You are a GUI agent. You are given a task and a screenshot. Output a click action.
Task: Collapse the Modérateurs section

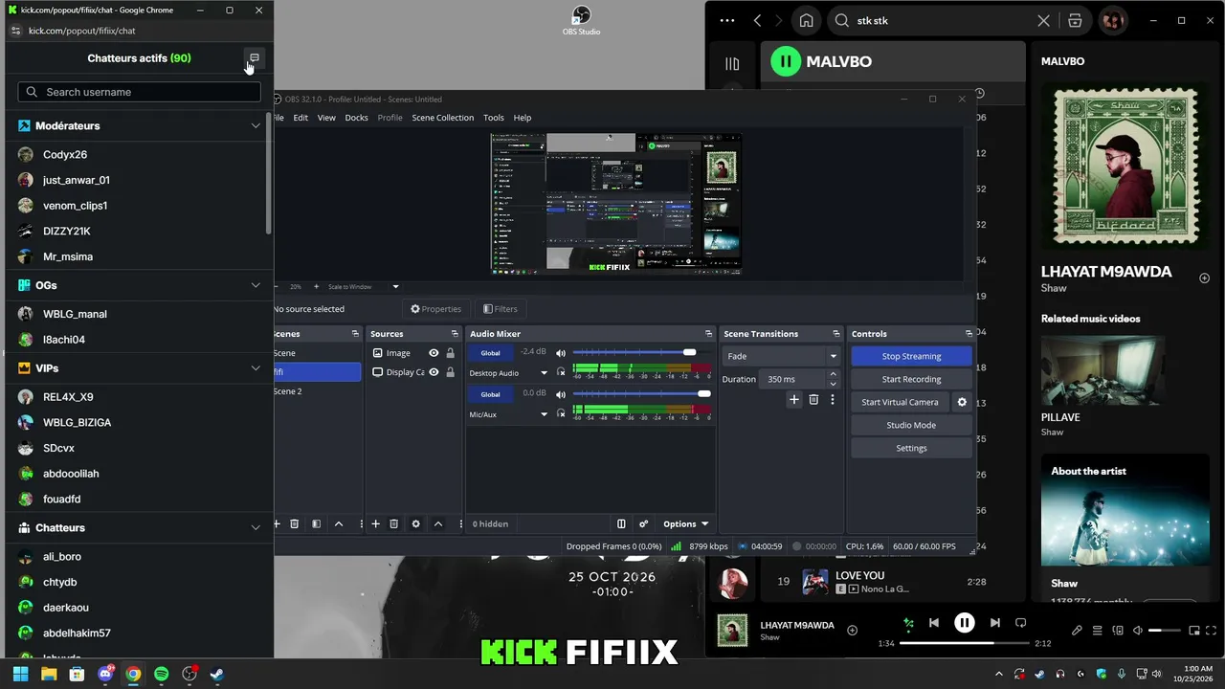pyautogui.click(x=256, y=125)
